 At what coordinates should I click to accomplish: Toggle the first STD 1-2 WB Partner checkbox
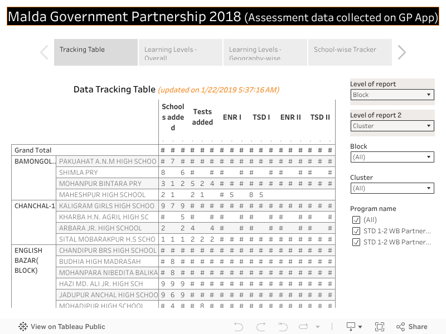[x=356, y=231]
